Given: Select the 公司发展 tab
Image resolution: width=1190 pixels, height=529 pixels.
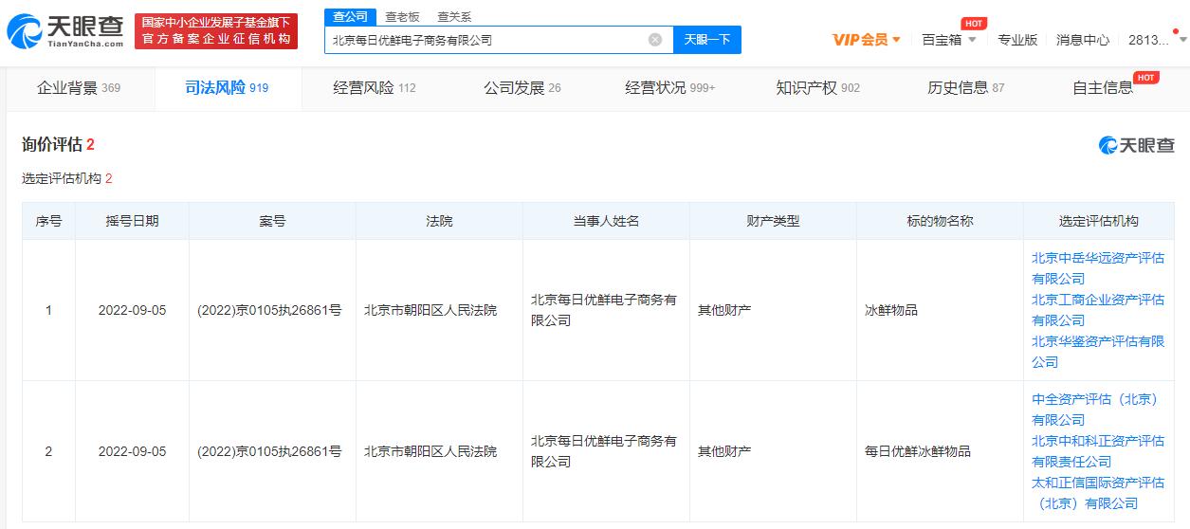Looking at the screenshot, I should [522, 88].
